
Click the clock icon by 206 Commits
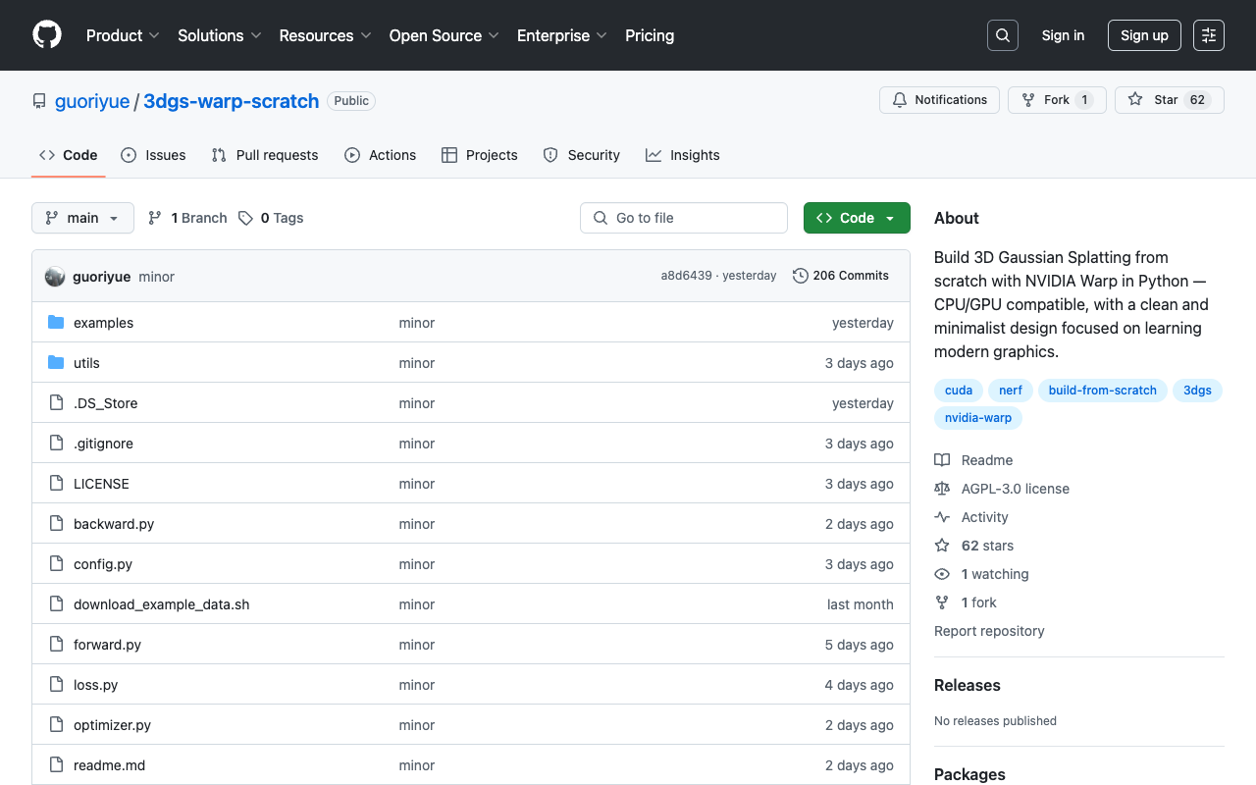tap(801, 276)
